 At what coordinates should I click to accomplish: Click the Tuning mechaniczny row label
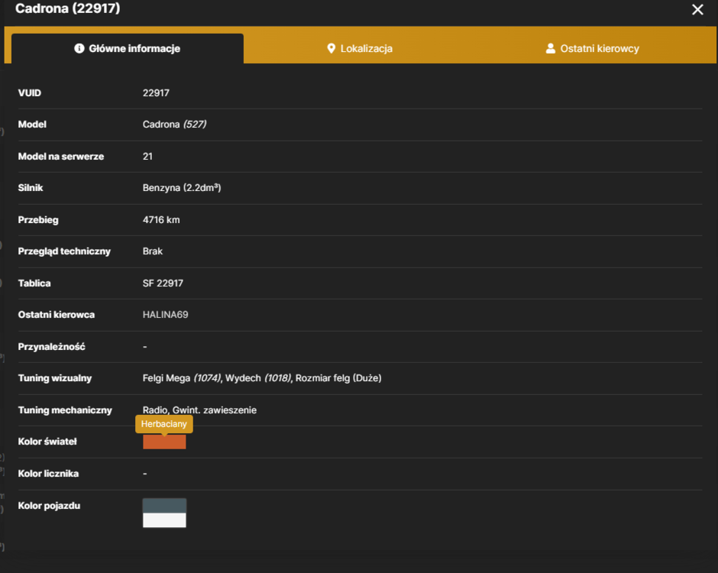pos(65,410)
